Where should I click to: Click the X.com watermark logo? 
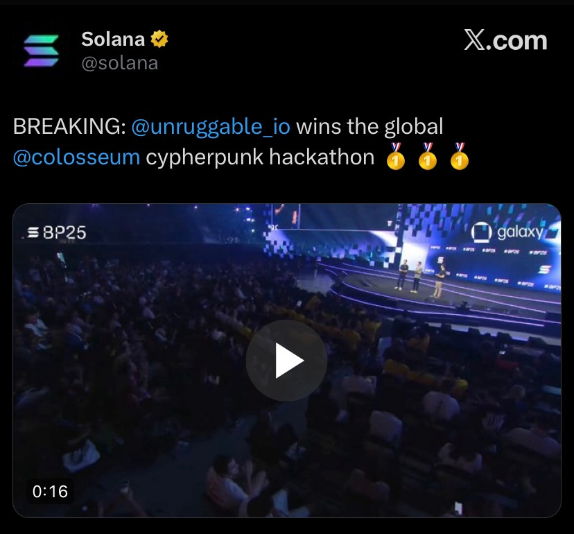coord(505,40)
